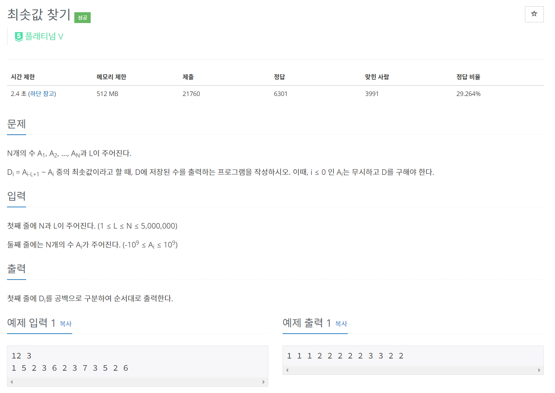Select the 문제 section heading

16,124
